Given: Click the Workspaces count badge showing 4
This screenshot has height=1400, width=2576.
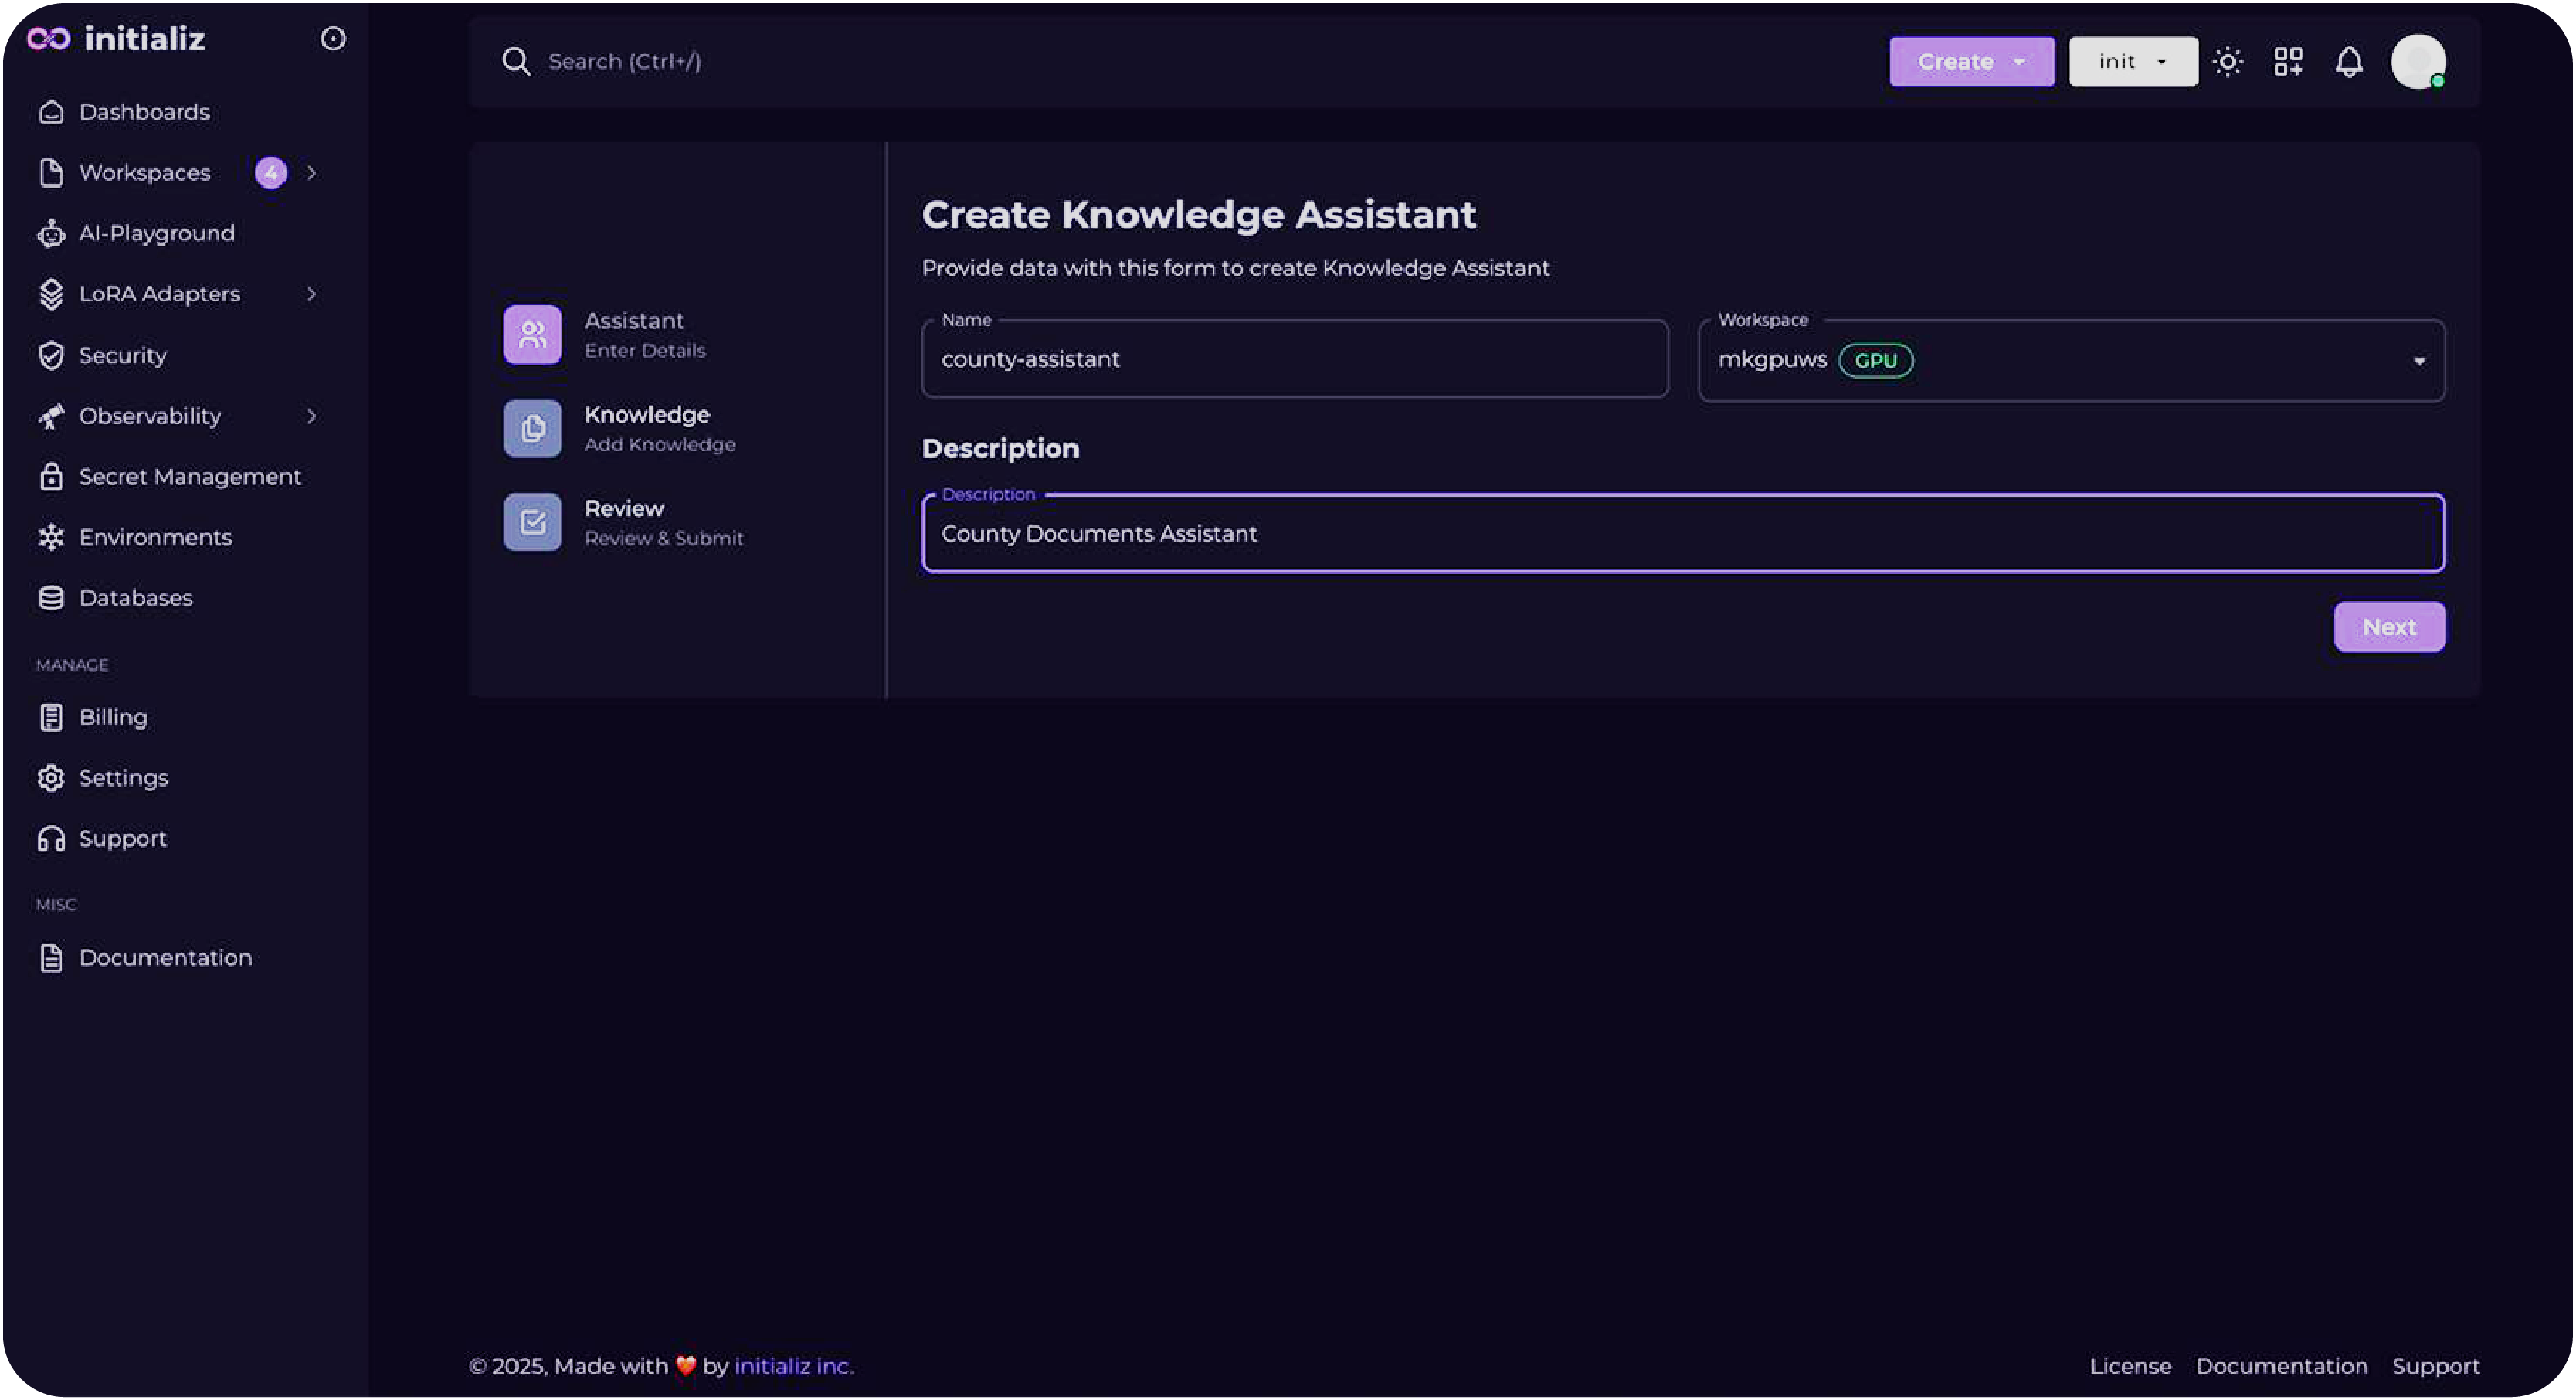Looking at the screenshot, I should pos(271,173).
